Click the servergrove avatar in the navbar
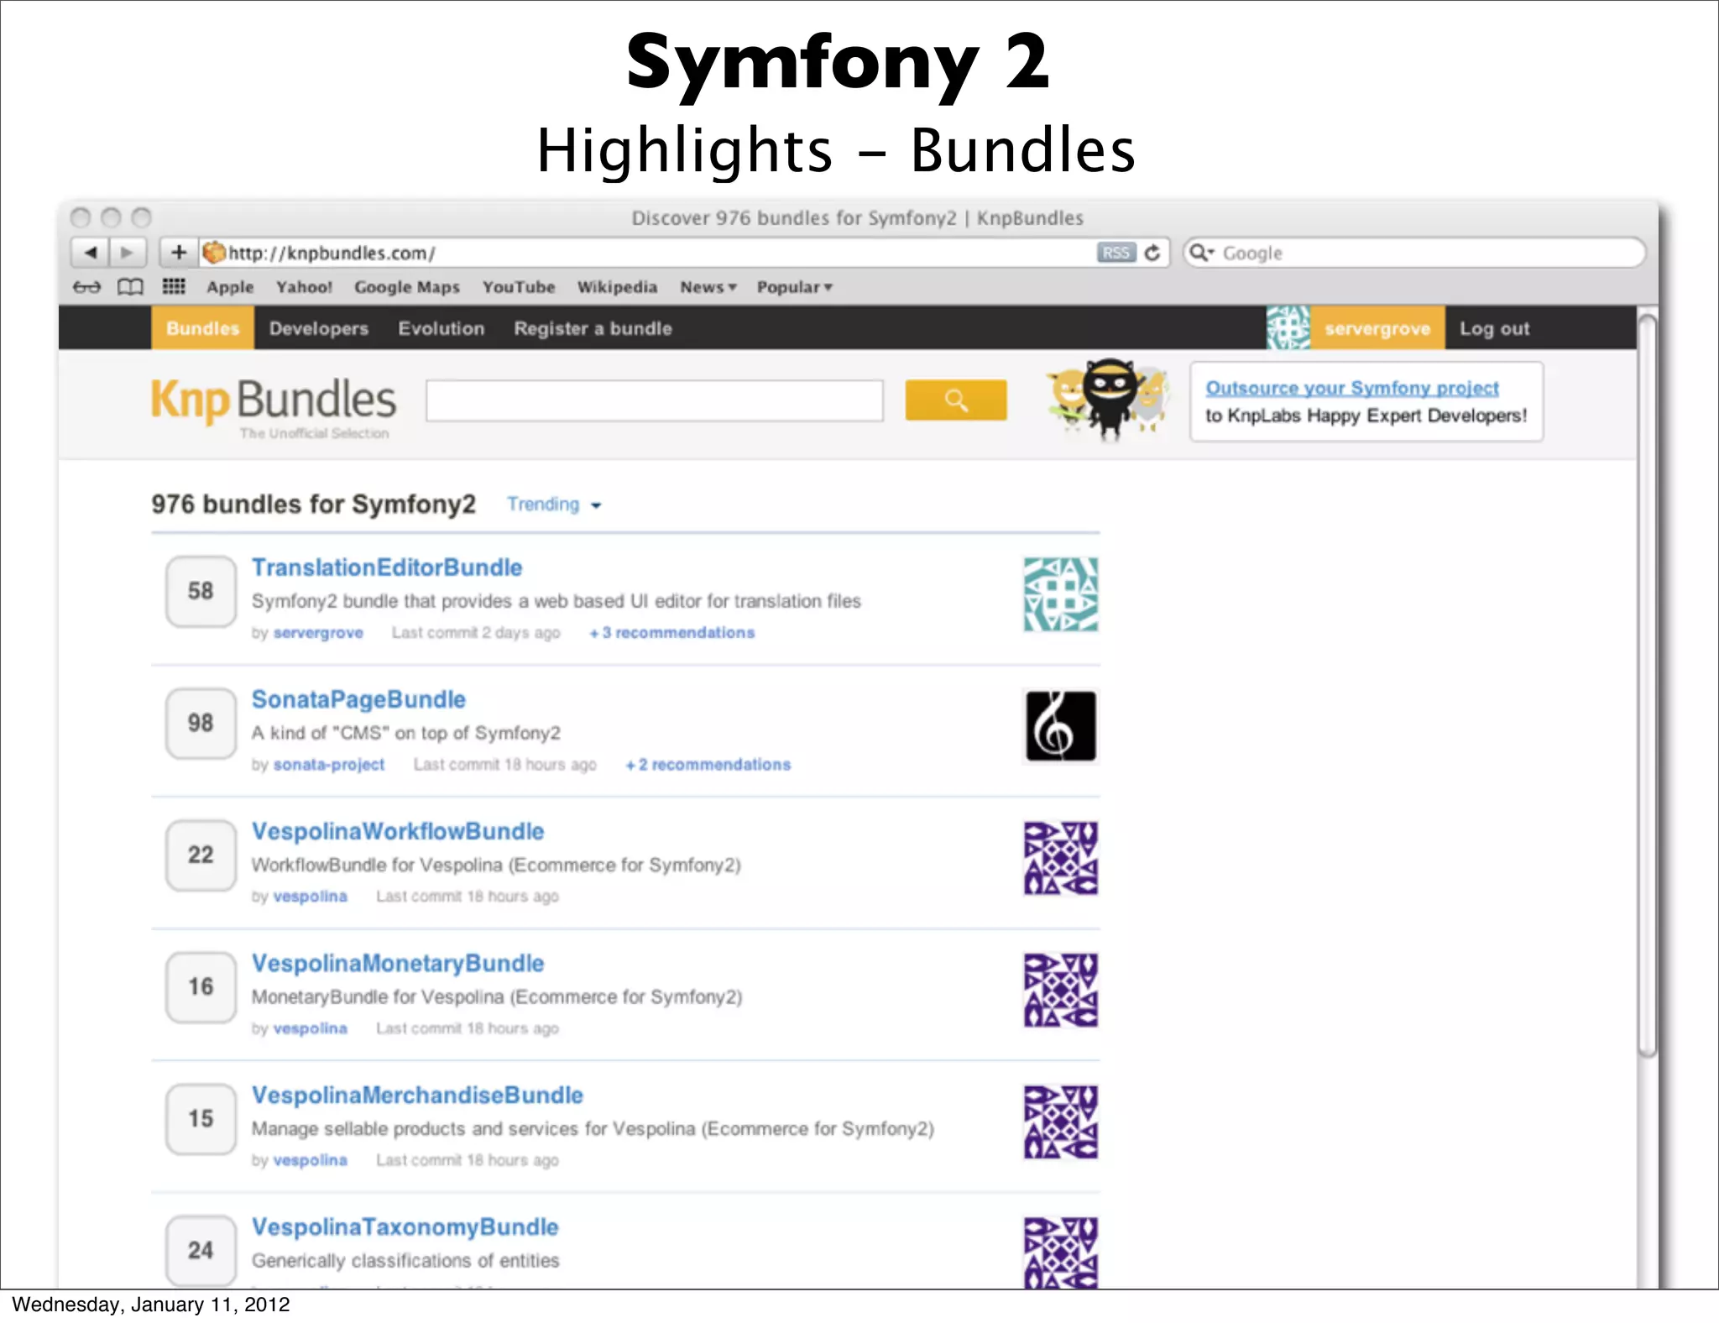This screenshot has width=1719, height=1323. click(1288, 327)
